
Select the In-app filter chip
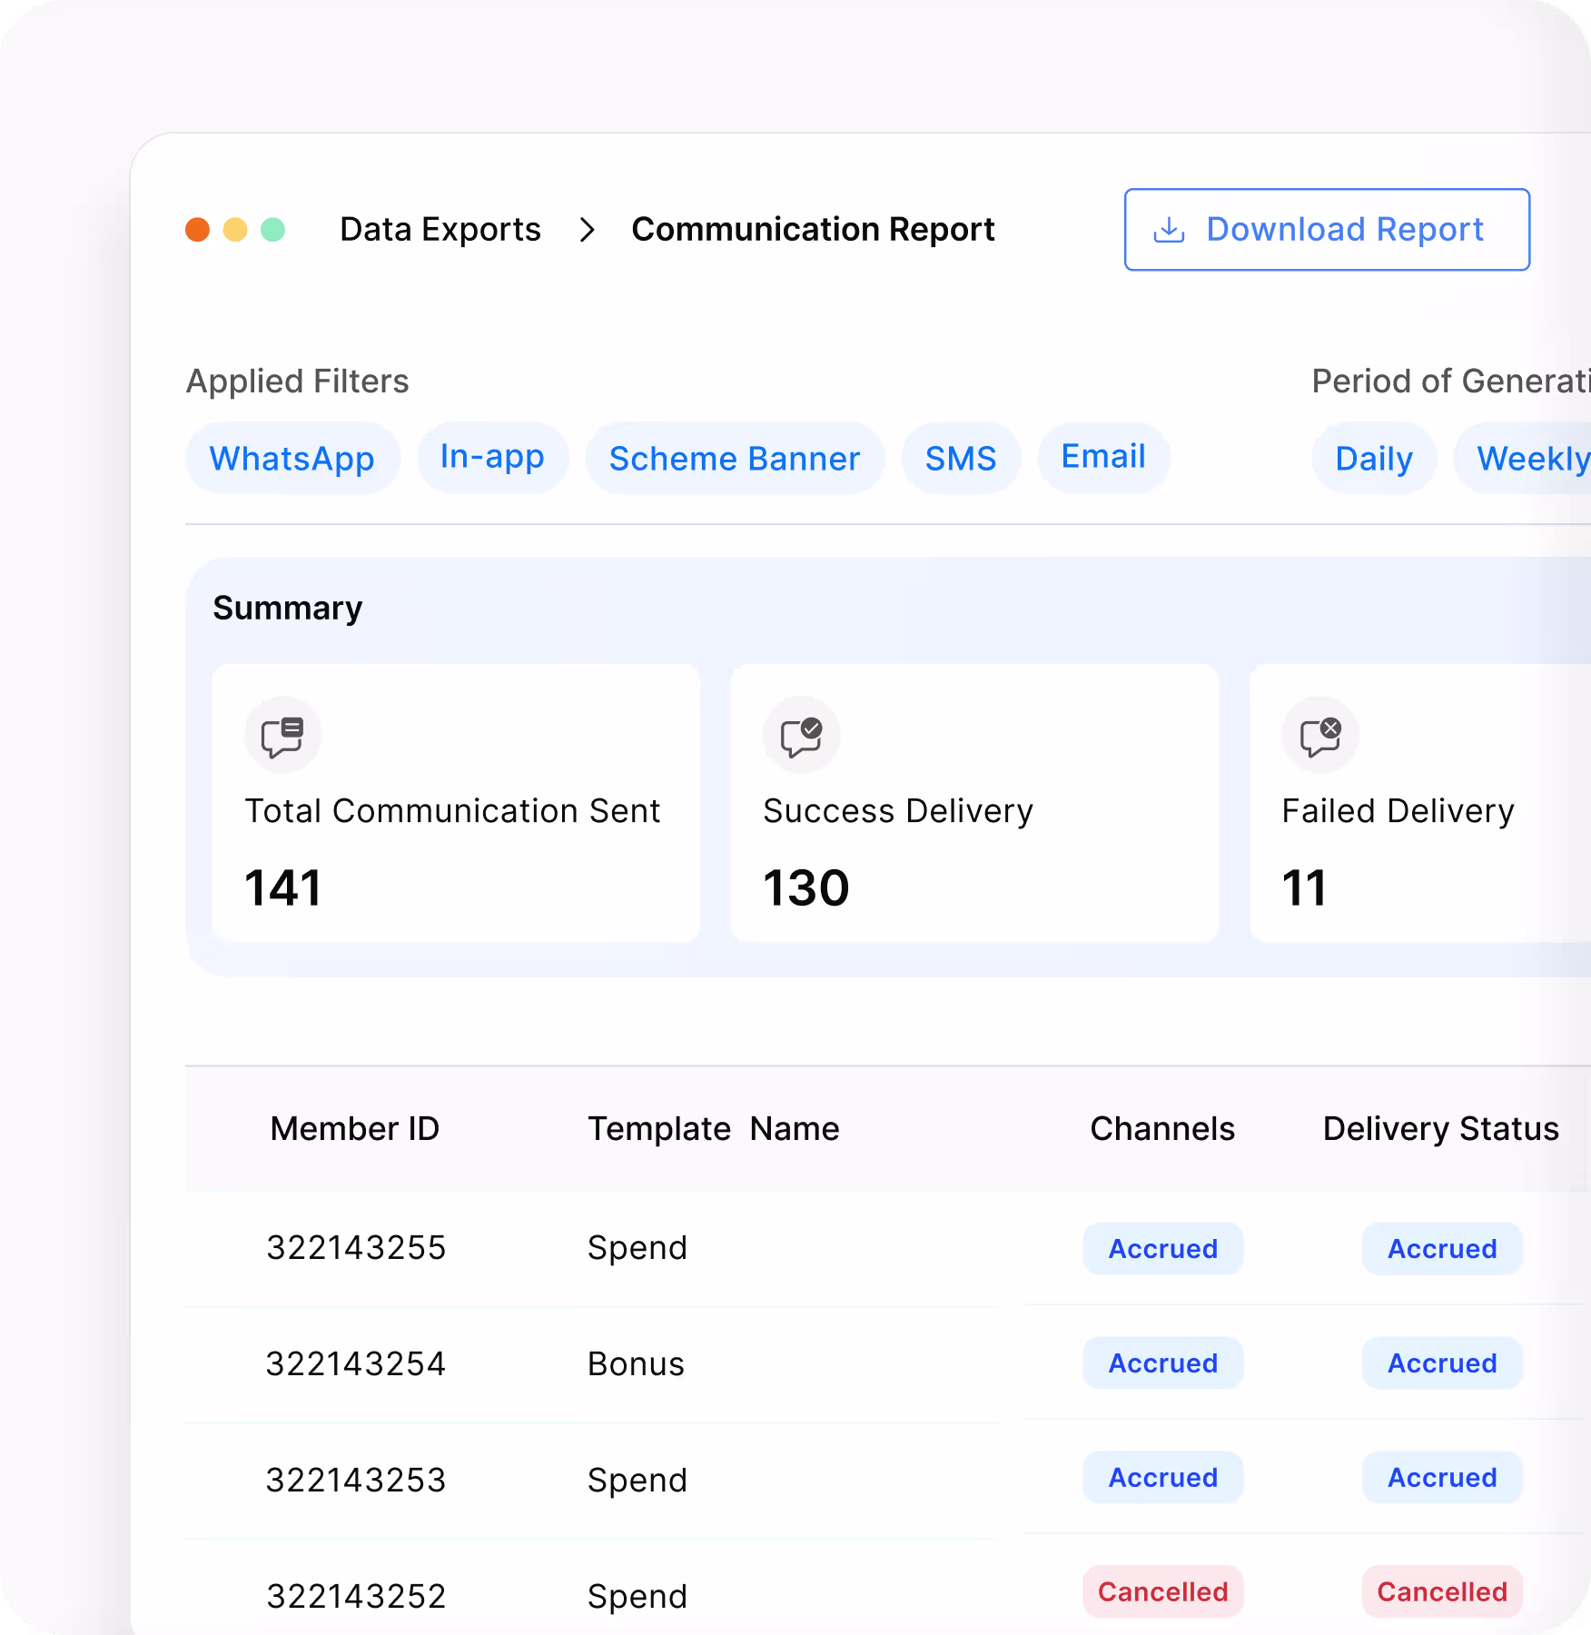click(493, 458)
